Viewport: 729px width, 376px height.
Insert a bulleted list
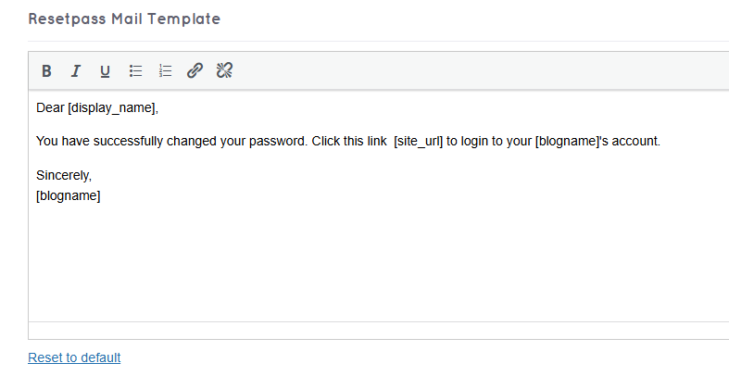(135, 71)
